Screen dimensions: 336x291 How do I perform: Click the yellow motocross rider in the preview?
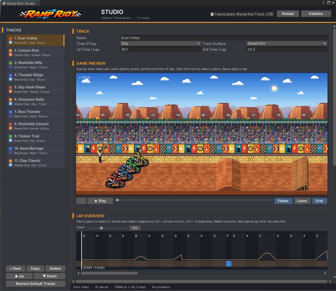pos(141,158)
